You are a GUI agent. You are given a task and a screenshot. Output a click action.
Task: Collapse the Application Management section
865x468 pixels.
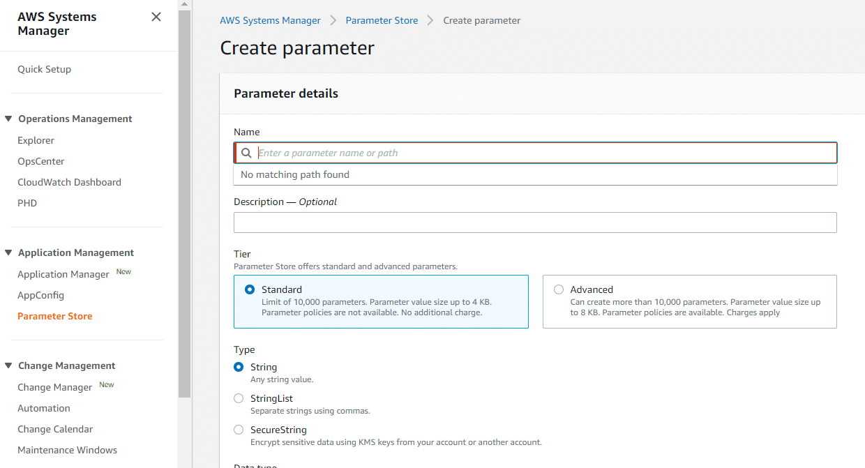(x=8, y=252)
